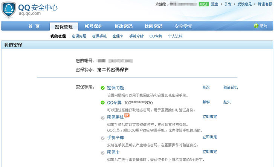Open the 修改密码 tab
This screenshot has width=275, height=167.
pyautogui.click(x=124, y=26)
